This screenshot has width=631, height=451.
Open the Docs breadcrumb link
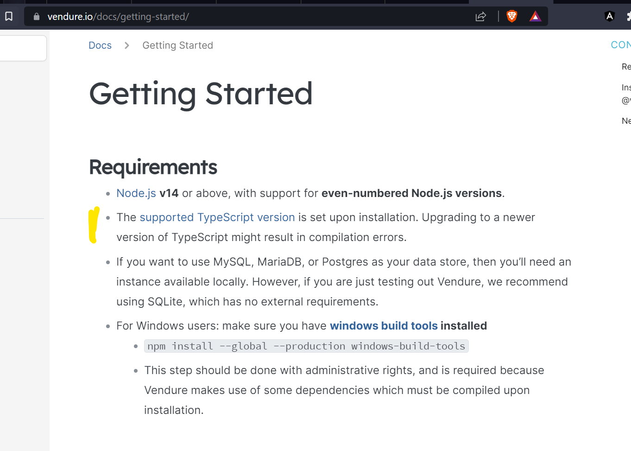(x=100, y=45)
